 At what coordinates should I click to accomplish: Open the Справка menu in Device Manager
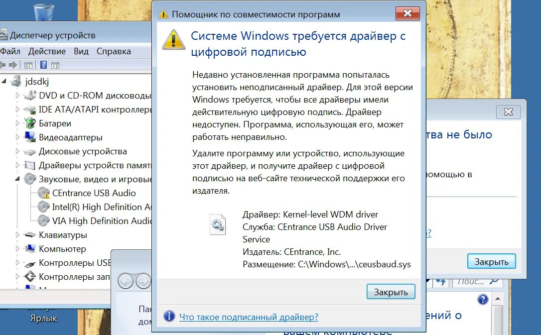tap(114, 51)
